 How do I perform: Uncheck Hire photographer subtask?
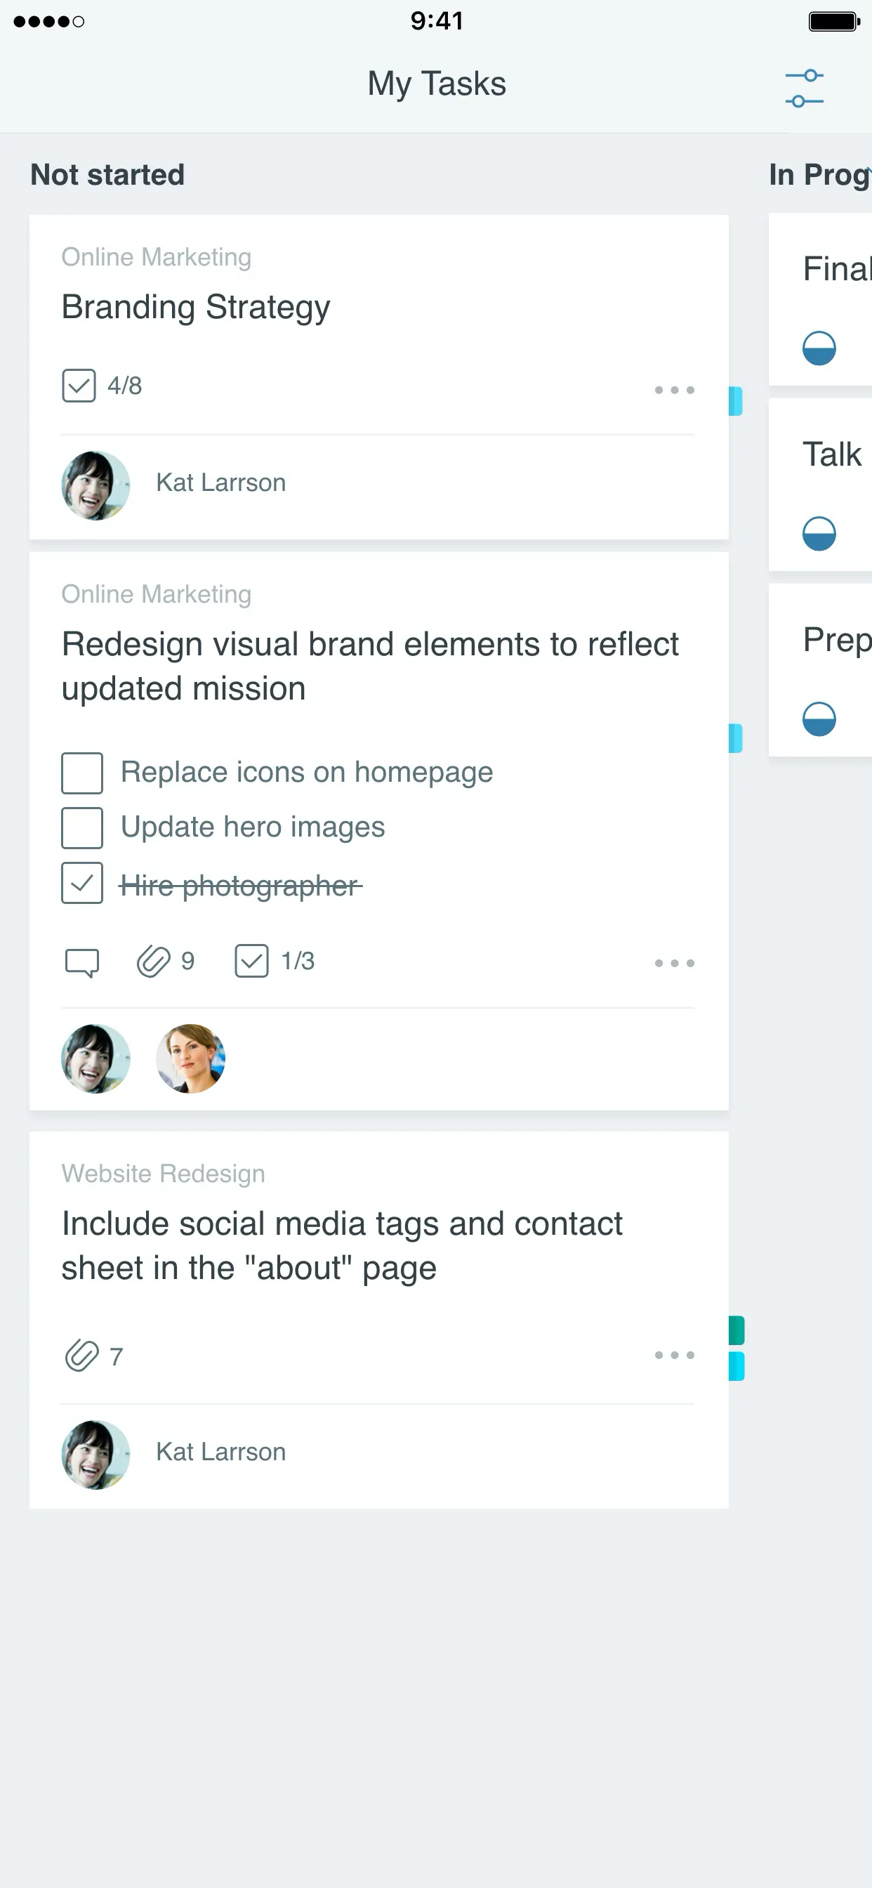pyautogui.click(x=82, y=883)
